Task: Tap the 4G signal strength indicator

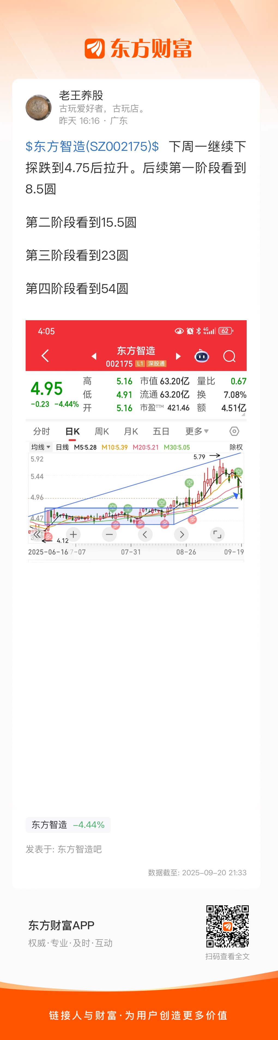Action: click(209, 331)
